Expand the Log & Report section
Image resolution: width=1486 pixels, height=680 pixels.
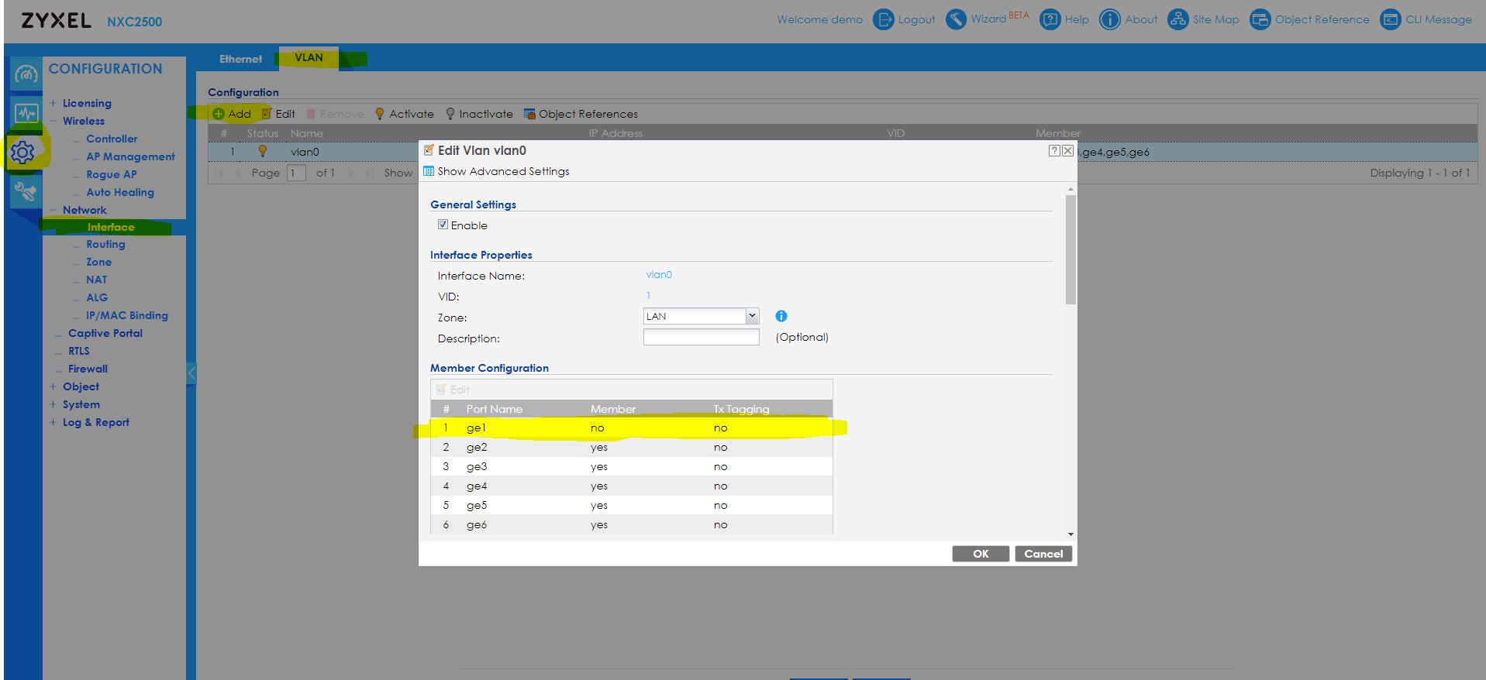pyautogui.click(x=53, y=422)
